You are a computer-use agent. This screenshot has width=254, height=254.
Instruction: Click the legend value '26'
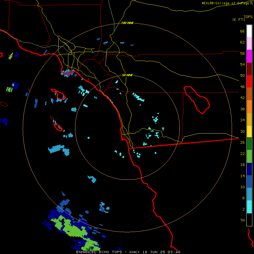242,143
